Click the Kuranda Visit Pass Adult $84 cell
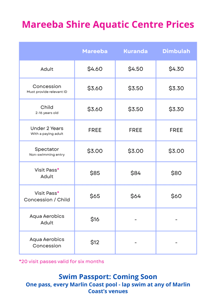Viewport: 216px width, 305px height. (136, 173)
